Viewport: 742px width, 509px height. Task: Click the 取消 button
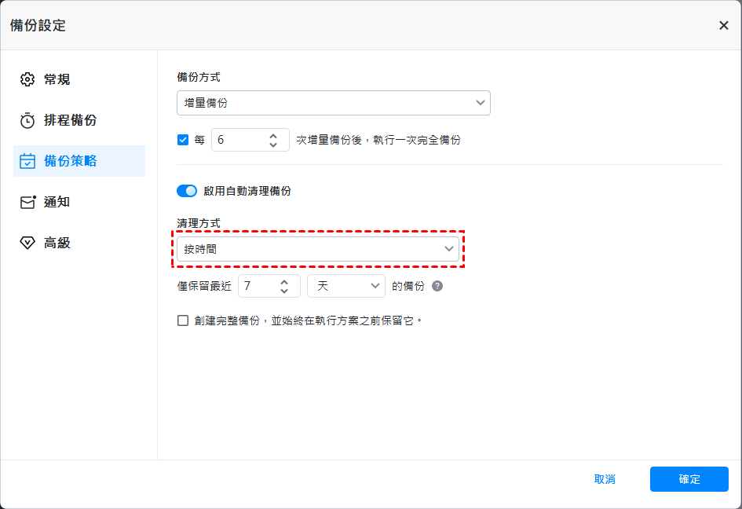point(605,479)
